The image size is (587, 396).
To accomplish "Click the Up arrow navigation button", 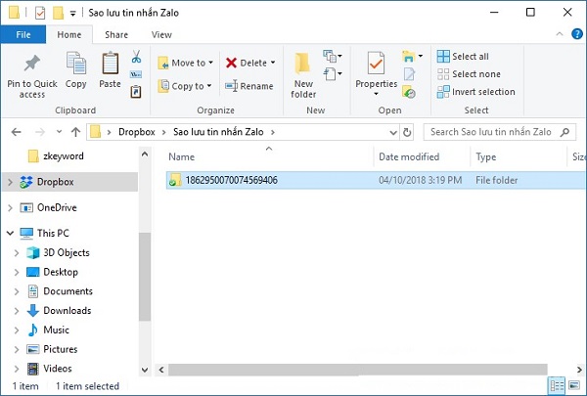I will (x=69, y=131).
